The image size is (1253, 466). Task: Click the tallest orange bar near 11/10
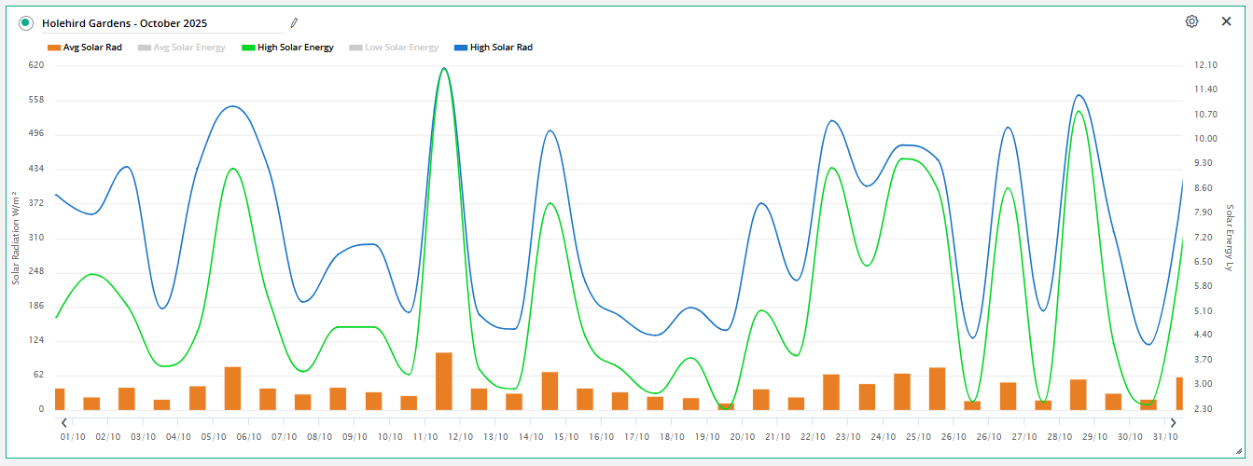pos(444,380)
